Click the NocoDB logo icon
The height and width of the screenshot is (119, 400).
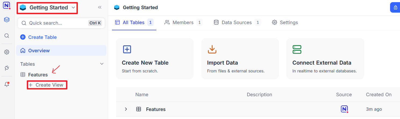coord(6,6)
